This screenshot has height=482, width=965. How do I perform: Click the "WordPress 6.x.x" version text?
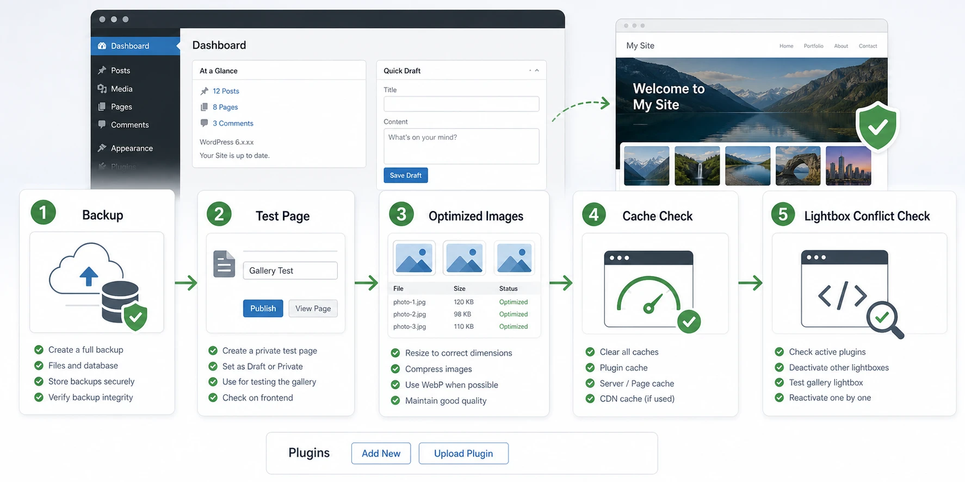227,142
